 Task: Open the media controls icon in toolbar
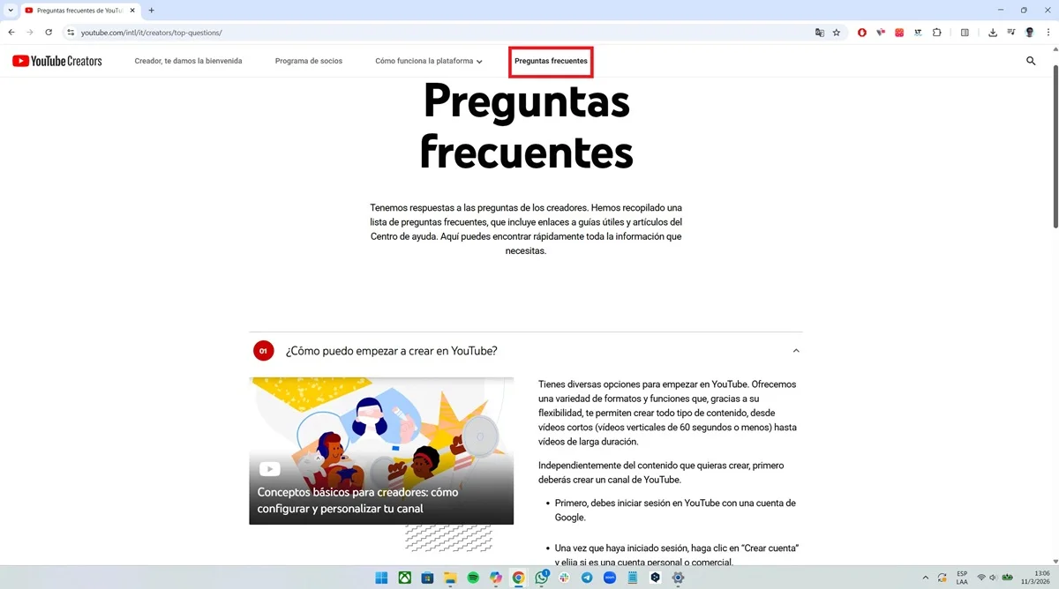click(1011, 32)
